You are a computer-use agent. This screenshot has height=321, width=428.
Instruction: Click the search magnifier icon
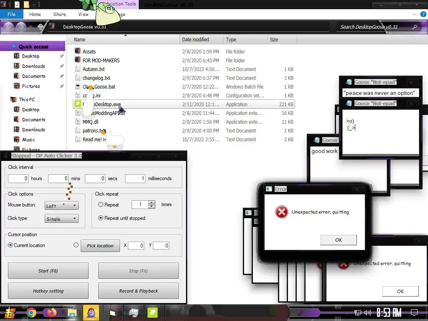415,27
